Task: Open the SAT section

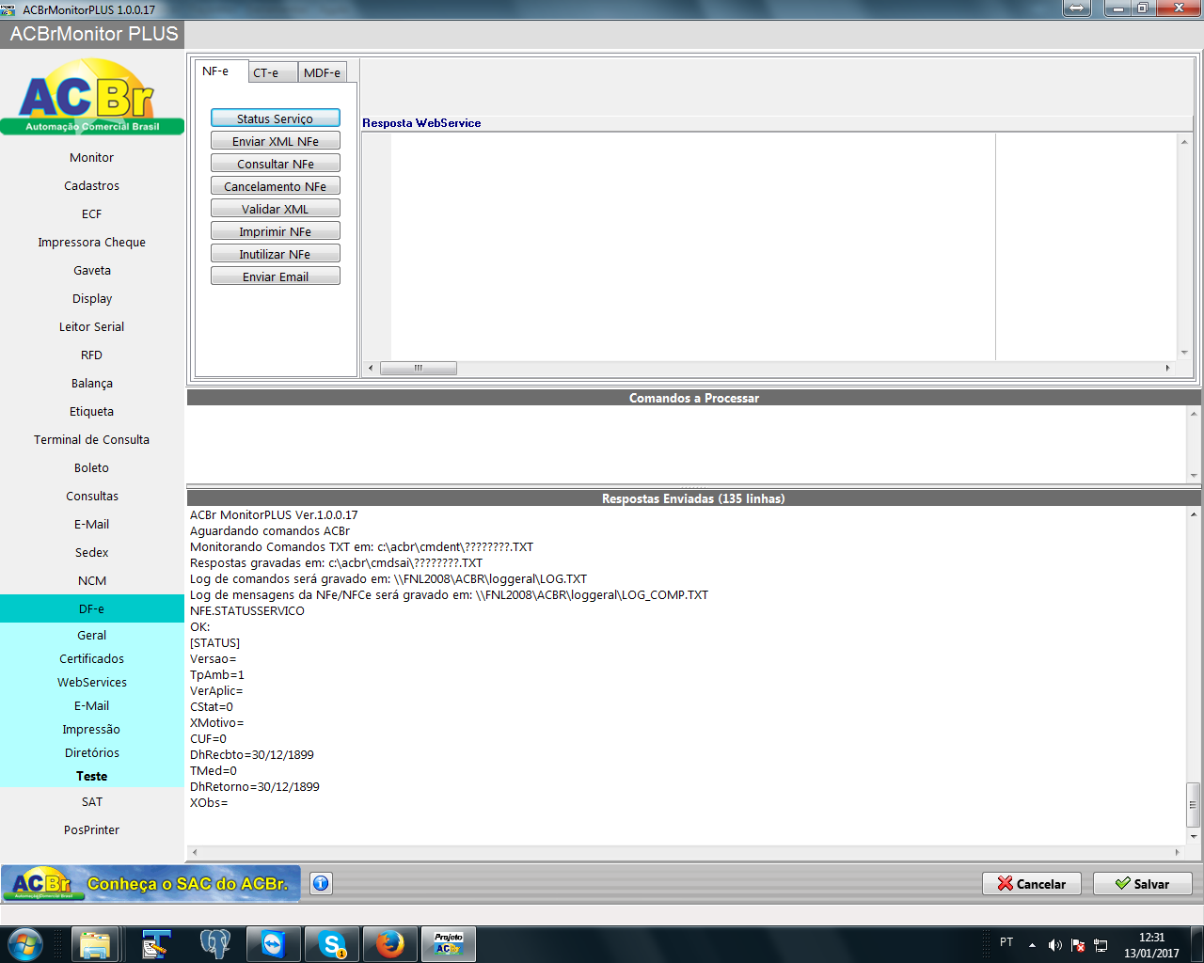Action: tap(92, 801)
